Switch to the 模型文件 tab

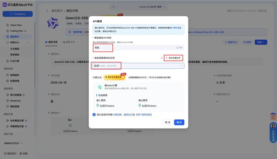point(69,42)
